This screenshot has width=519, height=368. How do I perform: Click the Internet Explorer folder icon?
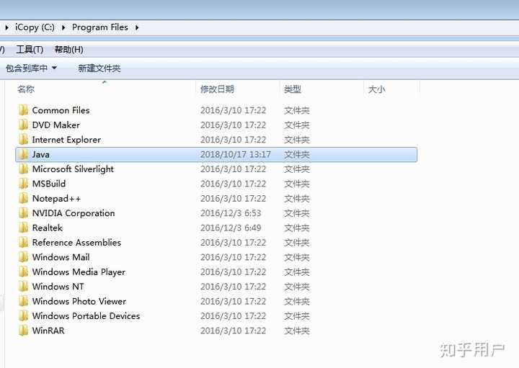tap(23, 140)
